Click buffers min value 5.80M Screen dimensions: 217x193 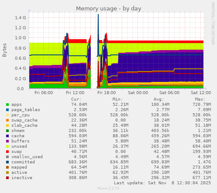[x=122, y=141]
